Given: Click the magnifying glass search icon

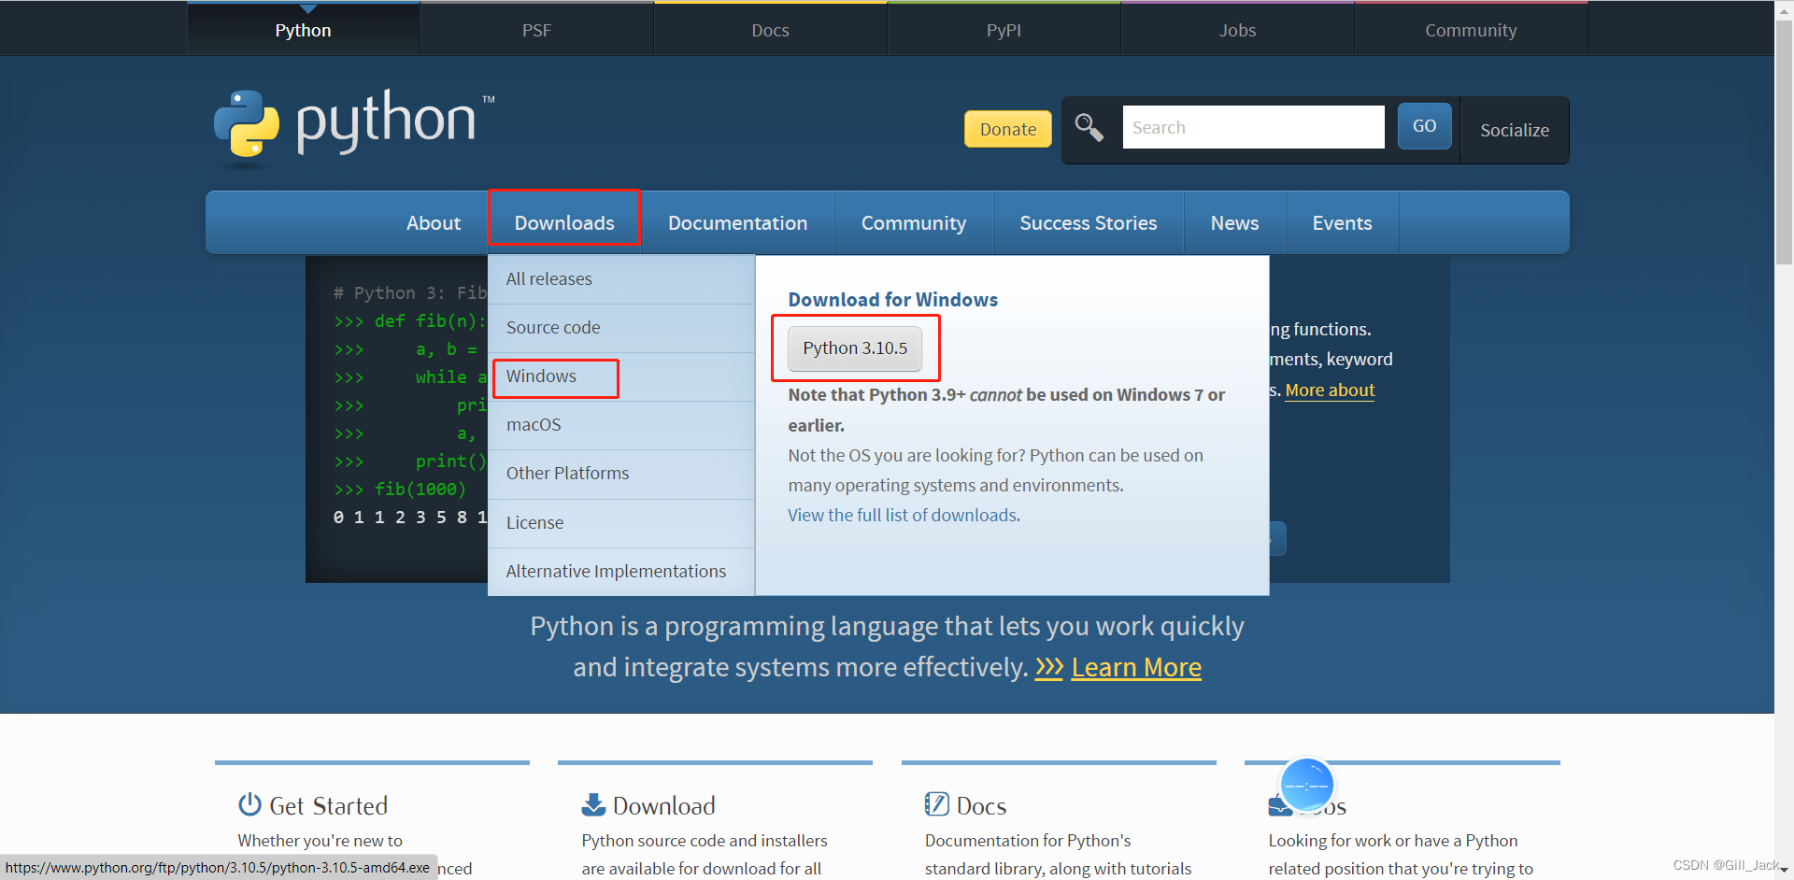Looking at the screenshot, I should 1089,127.
